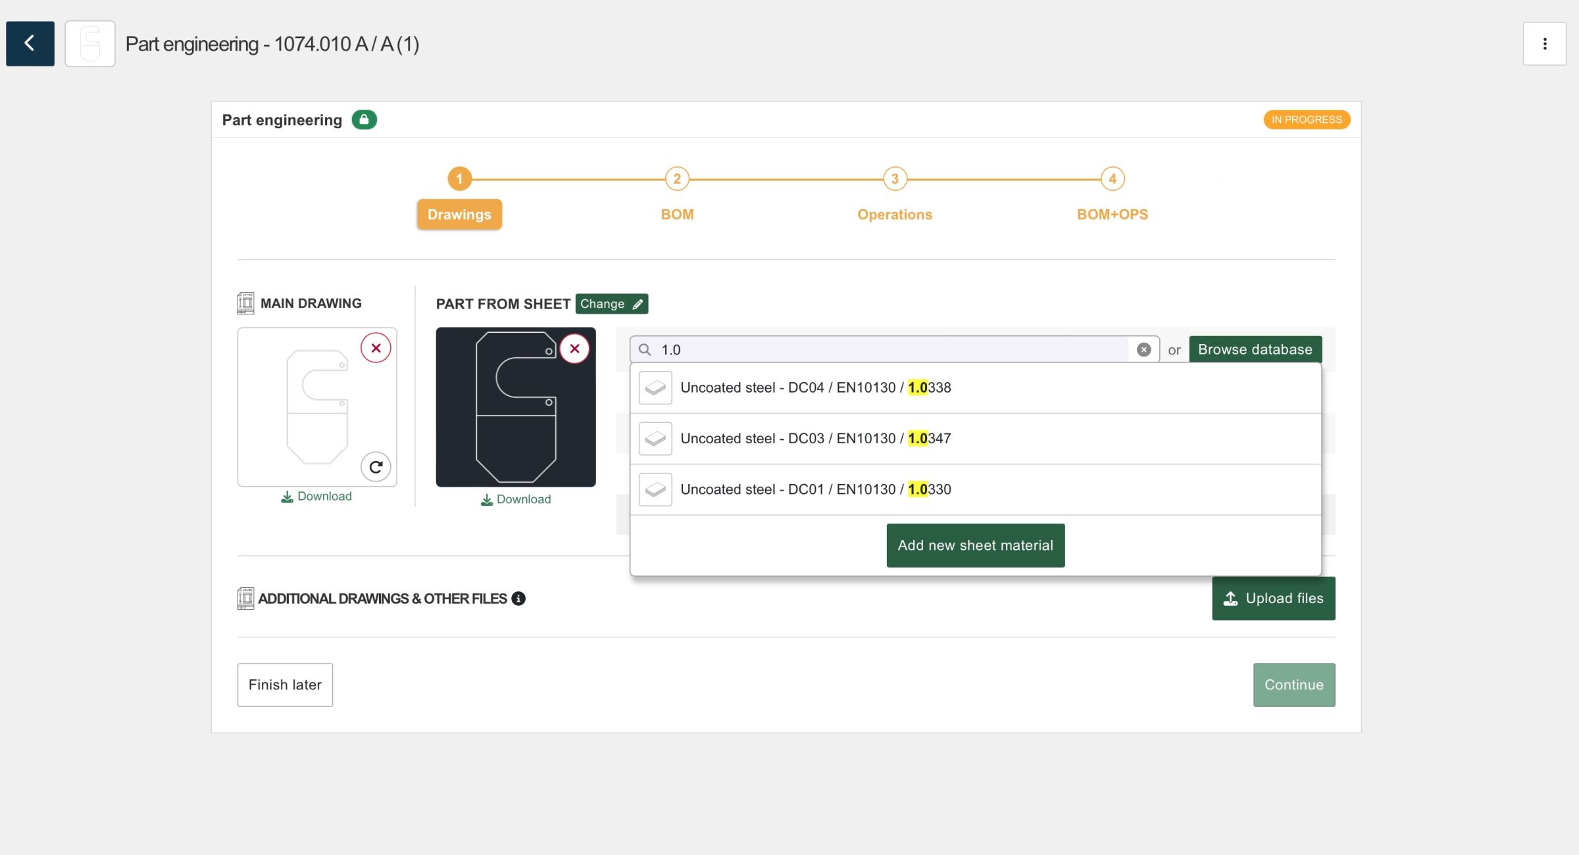Click the back arrow button
Screen dimensions: 1579x855
30,43
